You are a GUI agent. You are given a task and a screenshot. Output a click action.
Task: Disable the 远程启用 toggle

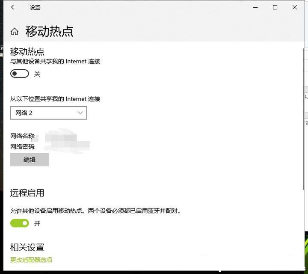point(20,223)
